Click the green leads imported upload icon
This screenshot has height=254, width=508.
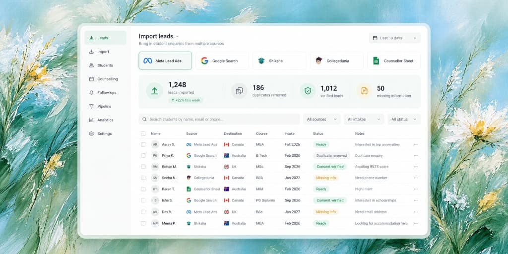155,91
